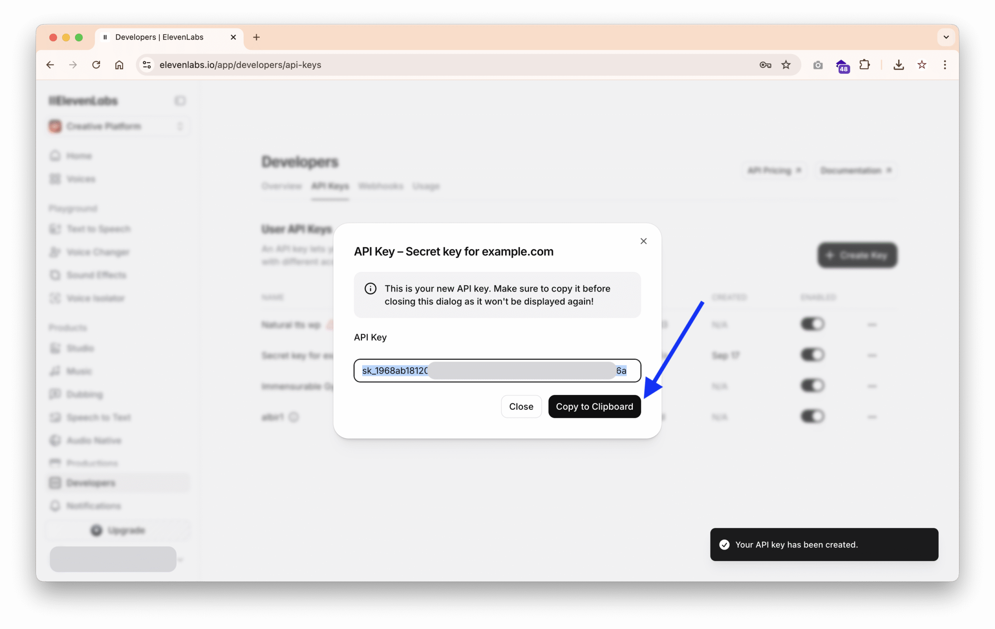Open browser downloads icon
Image resolution: width=995 pixels, height=629 pixels.
(x=898, y=65)
